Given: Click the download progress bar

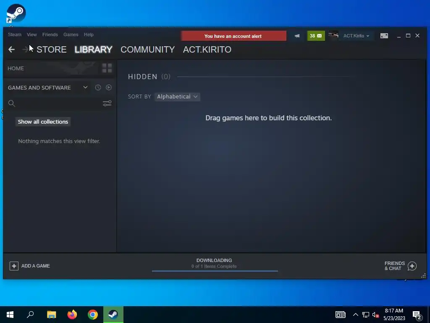Looking at the screenshot, I should [x=215, y=271].
